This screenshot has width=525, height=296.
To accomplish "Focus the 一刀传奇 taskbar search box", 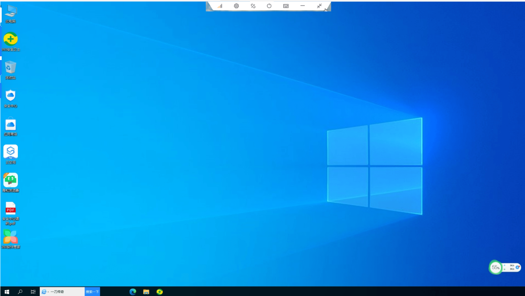I will pyautogui.click(x=62, y=292).
